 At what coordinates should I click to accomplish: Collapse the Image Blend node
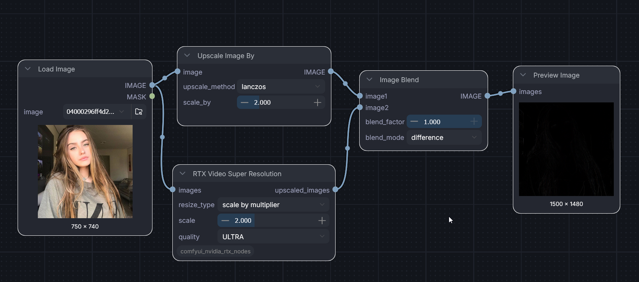pos(370,79)
